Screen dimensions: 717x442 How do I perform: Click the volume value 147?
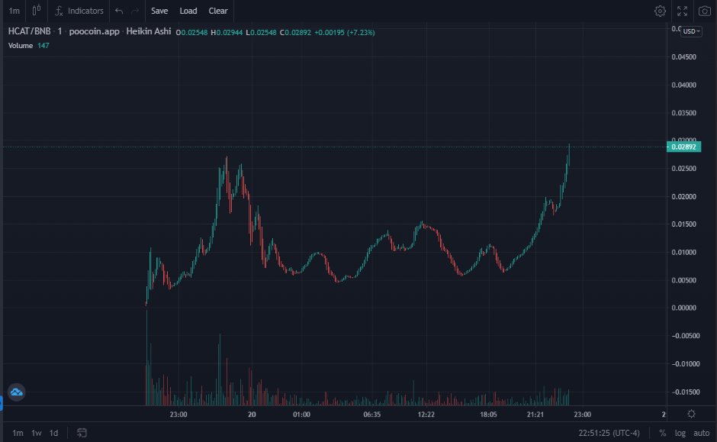coord(43,45)
